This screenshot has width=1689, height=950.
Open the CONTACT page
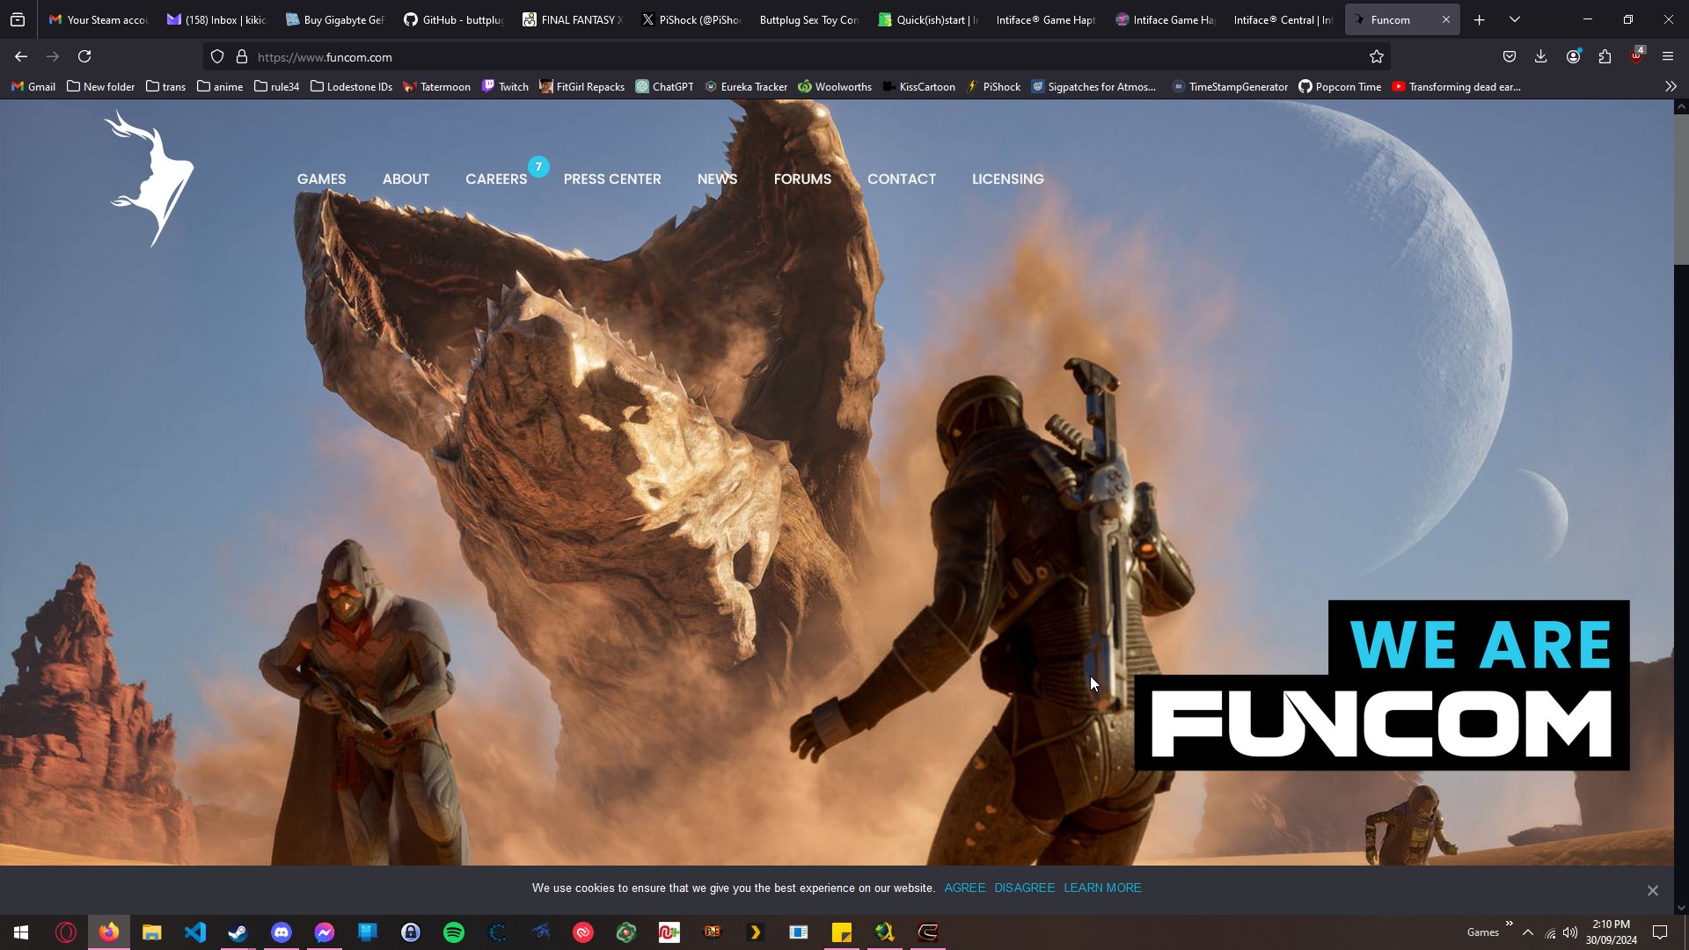(902, 179)
